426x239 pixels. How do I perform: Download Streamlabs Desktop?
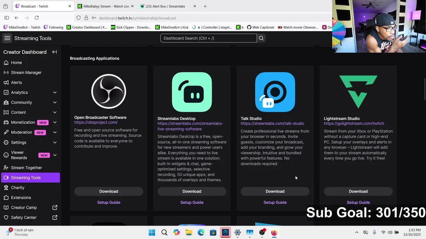pos(192,191)
